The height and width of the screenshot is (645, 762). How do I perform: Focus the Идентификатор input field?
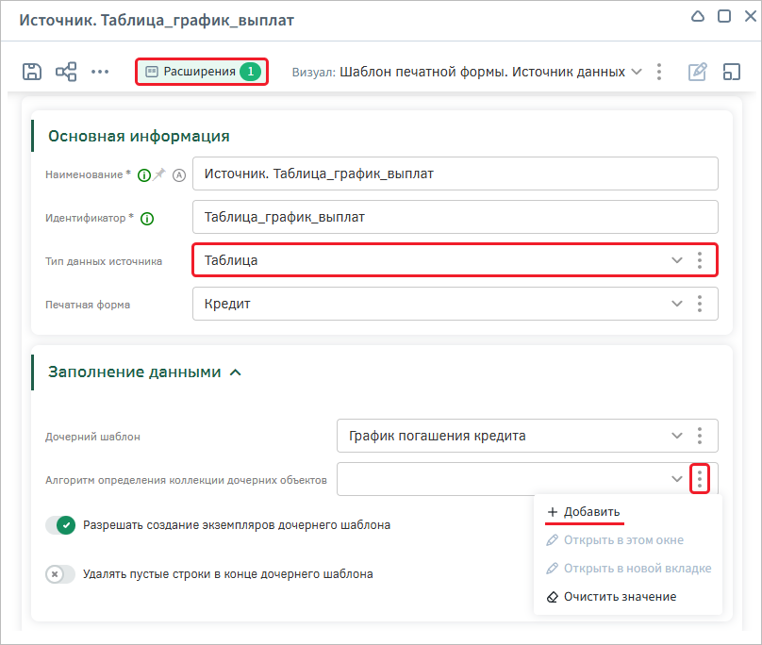point(456,217)
